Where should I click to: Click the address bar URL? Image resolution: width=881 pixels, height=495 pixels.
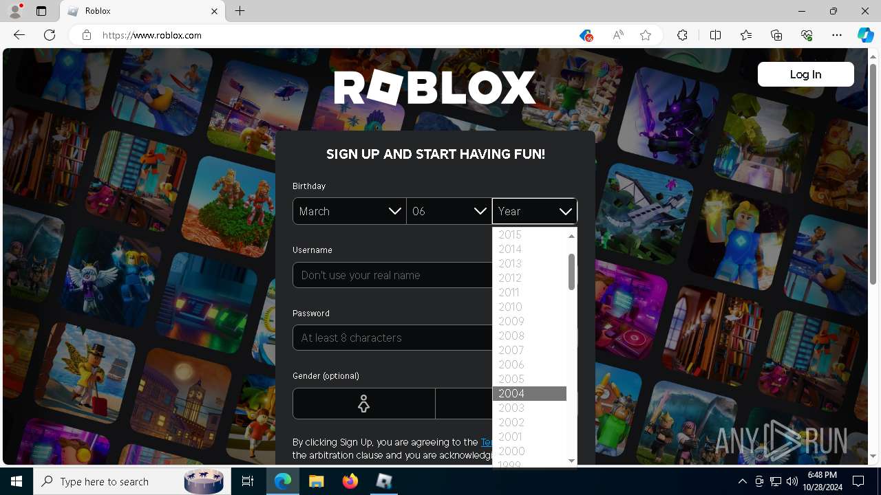[151, 35]
